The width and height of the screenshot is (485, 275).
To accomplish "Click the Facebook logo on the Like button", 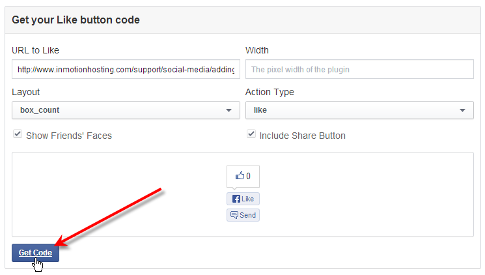I will click(x=236, y=199).
